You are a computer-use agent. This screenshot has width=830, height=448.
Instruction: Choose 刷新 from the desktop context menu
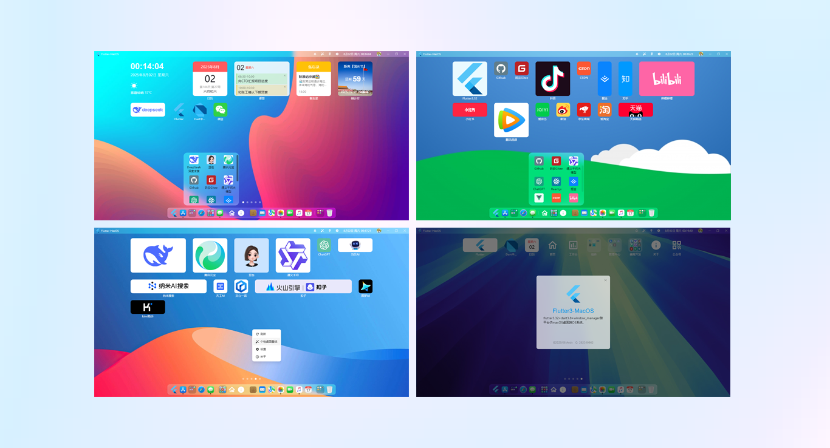coord(267,334)
